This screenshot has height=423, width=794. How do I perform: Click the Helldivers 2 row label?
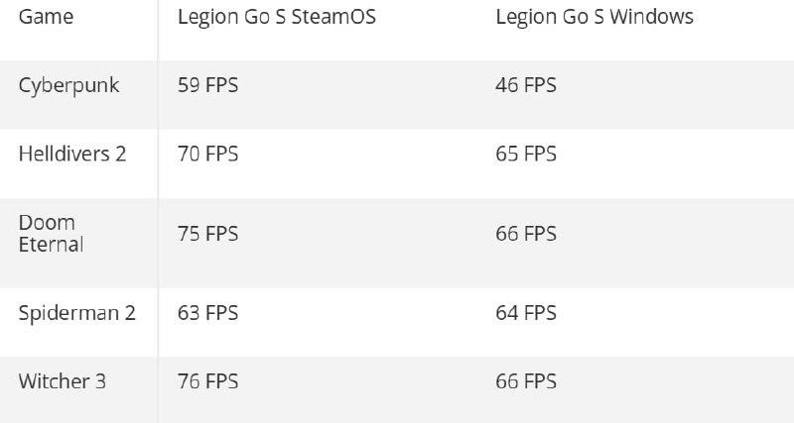coord(72,154)
